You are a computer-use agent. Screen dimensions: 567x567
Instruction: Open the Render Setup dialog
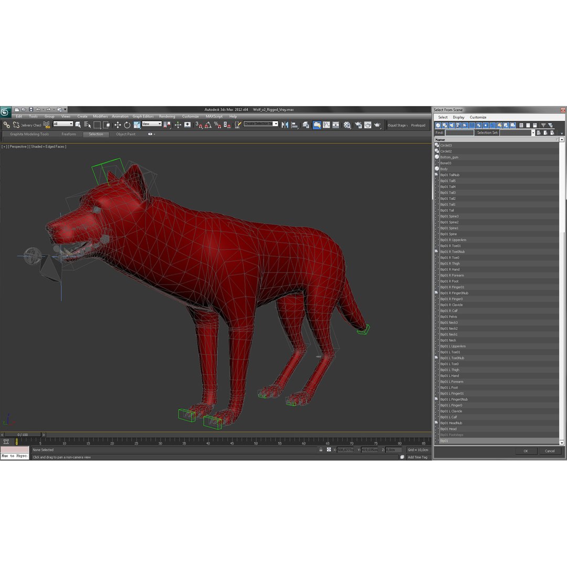click(x=359, y=125)
